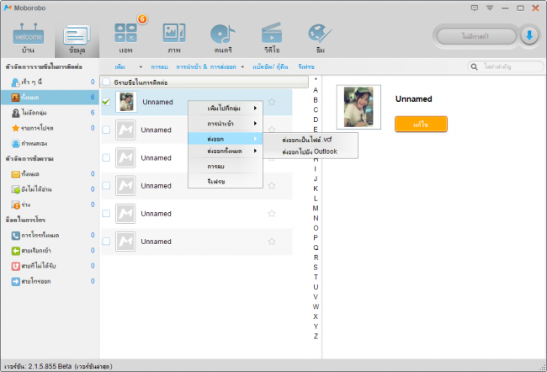Tick the checkbox of the last Unnamed contact

(x=106, y=242)
